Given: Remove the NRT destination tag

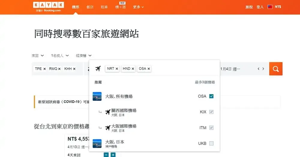Looking at the screenshot, I should point(117,69).
